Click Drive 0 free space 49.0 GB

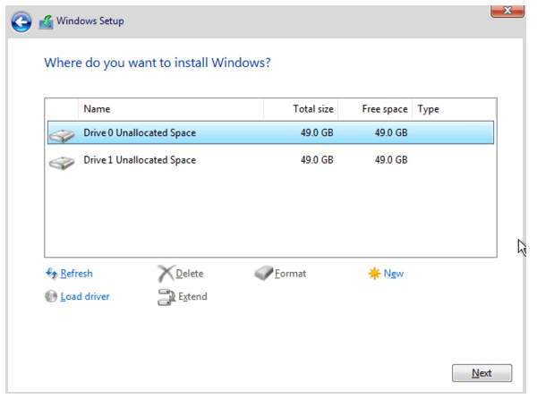point(391,132)
